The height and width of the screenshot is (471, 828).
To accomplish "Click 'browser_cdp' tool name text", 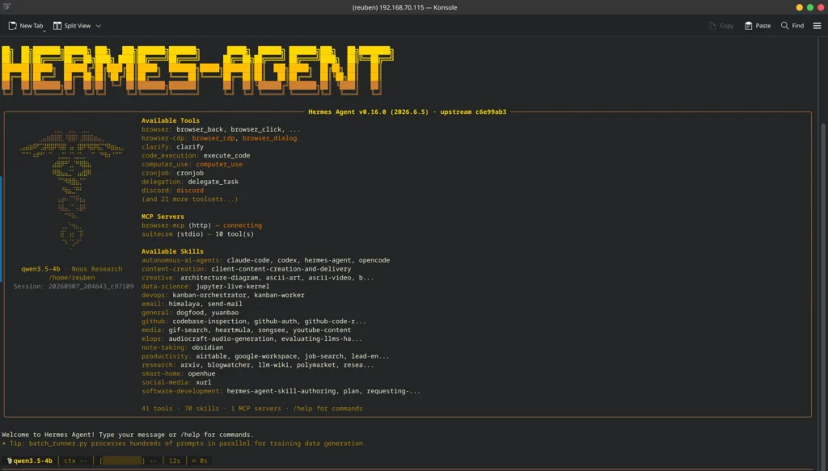I will click(x=213, y=137).
